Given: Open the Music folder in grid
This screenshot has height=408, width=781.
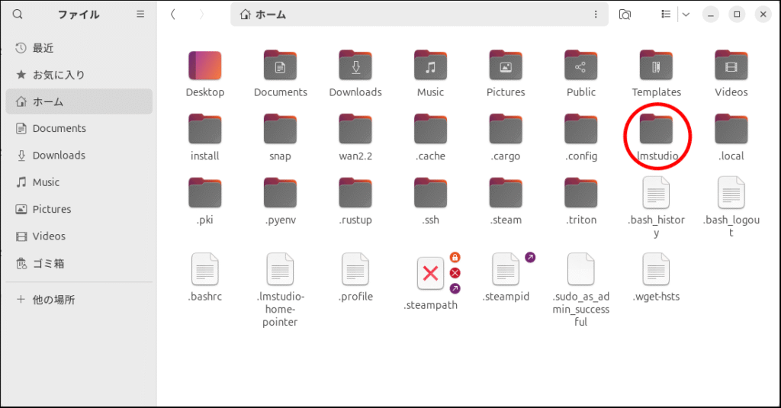Looking at the screenshot, I should tap(430, 67).
